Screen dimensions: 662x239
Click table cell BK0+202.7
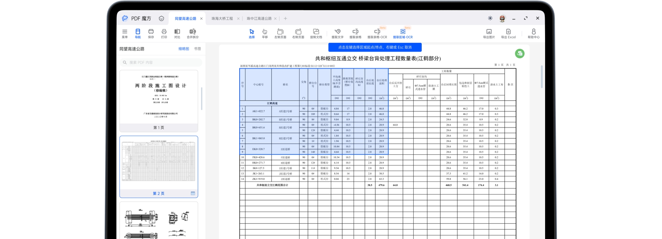259,119
